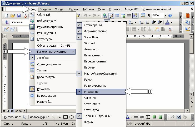
Task: Toggle the Линейка ruler option
Action: pos(52,58)
